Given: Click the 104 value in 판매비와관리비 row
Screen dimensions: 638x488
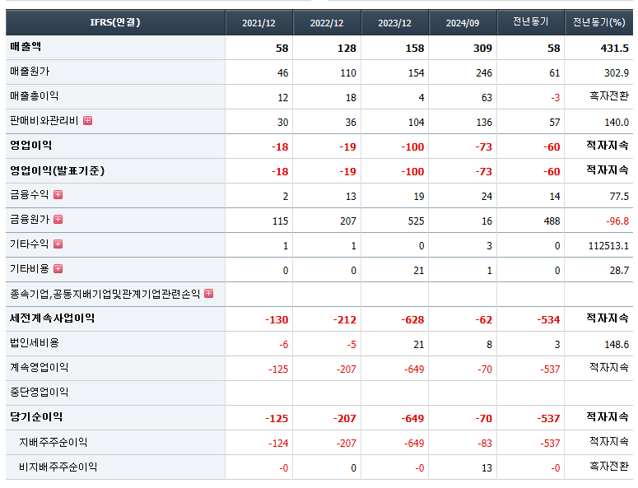Looking at the screenshot, I should click(x=417, y=123).
